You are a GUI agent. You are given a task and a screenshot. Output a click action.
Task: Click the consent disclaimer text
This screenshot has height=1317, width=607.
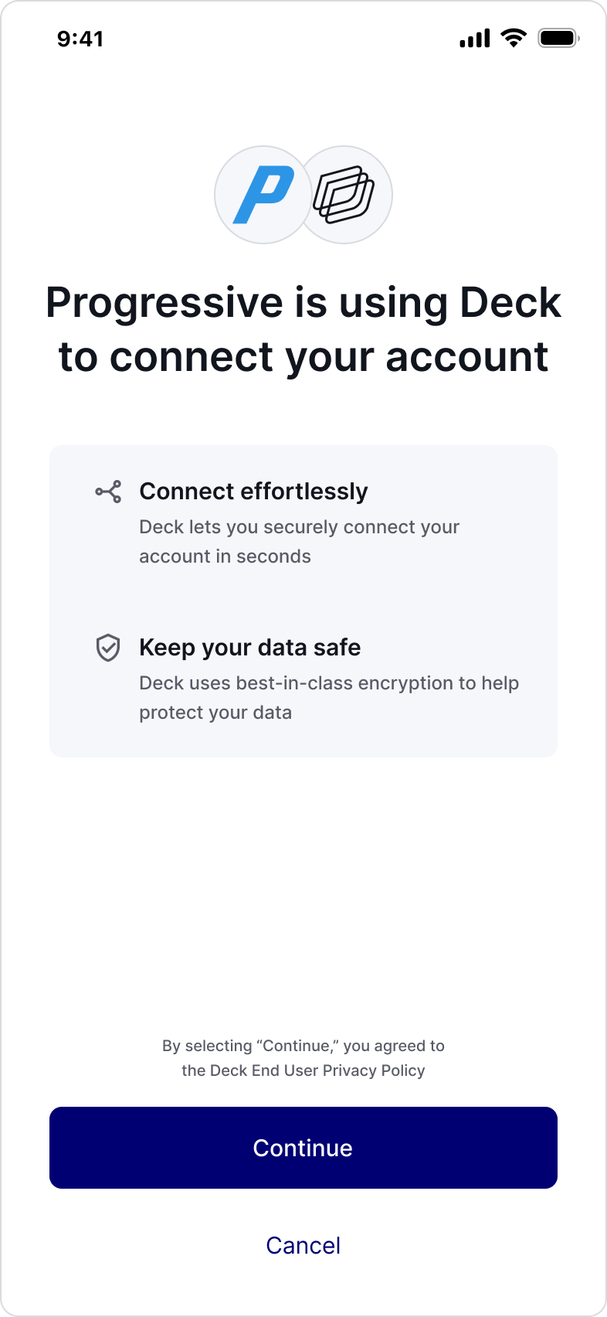coord(303,1057)
